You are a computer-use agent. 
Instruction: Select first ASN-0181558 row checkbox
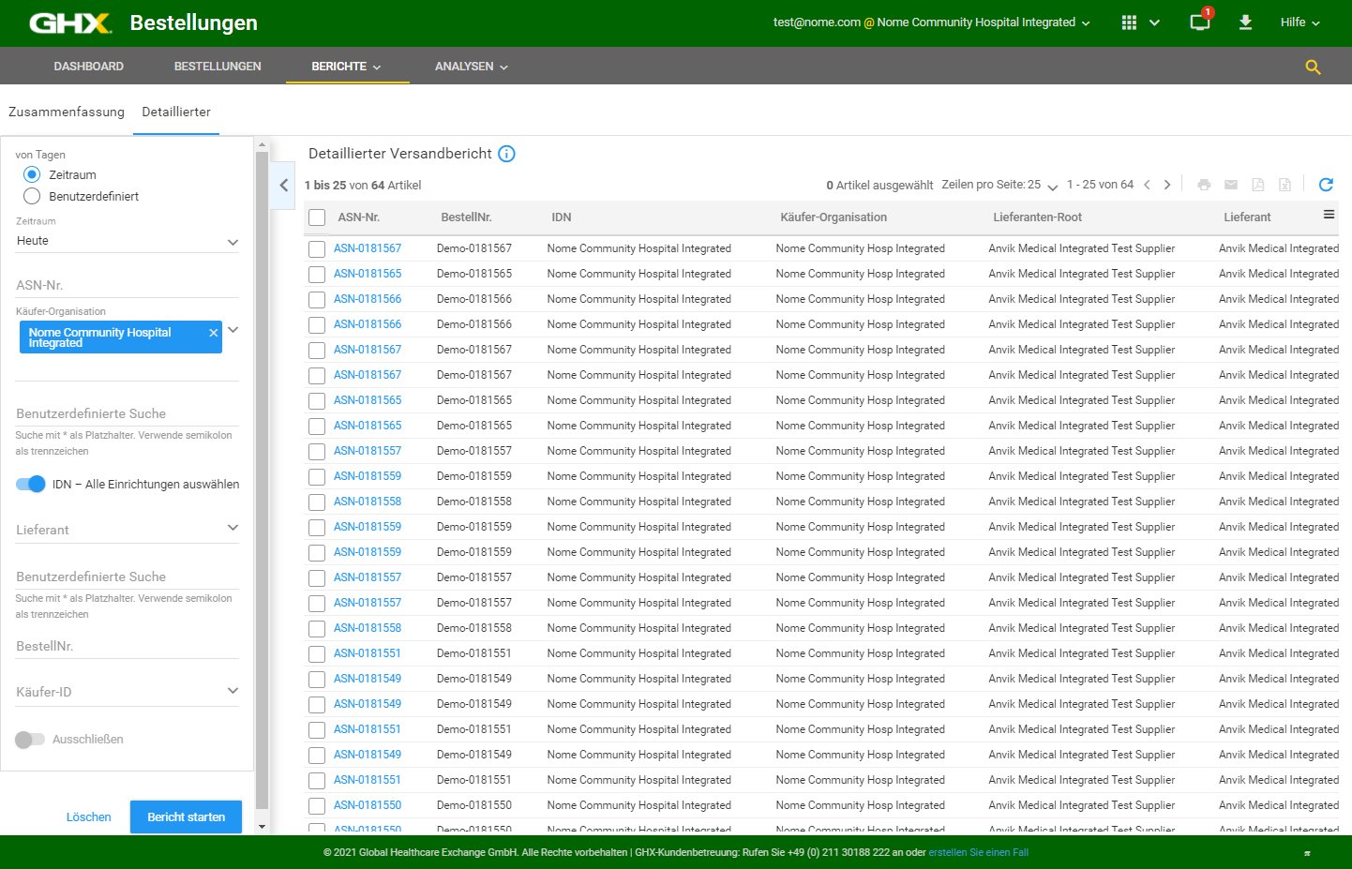317,502
